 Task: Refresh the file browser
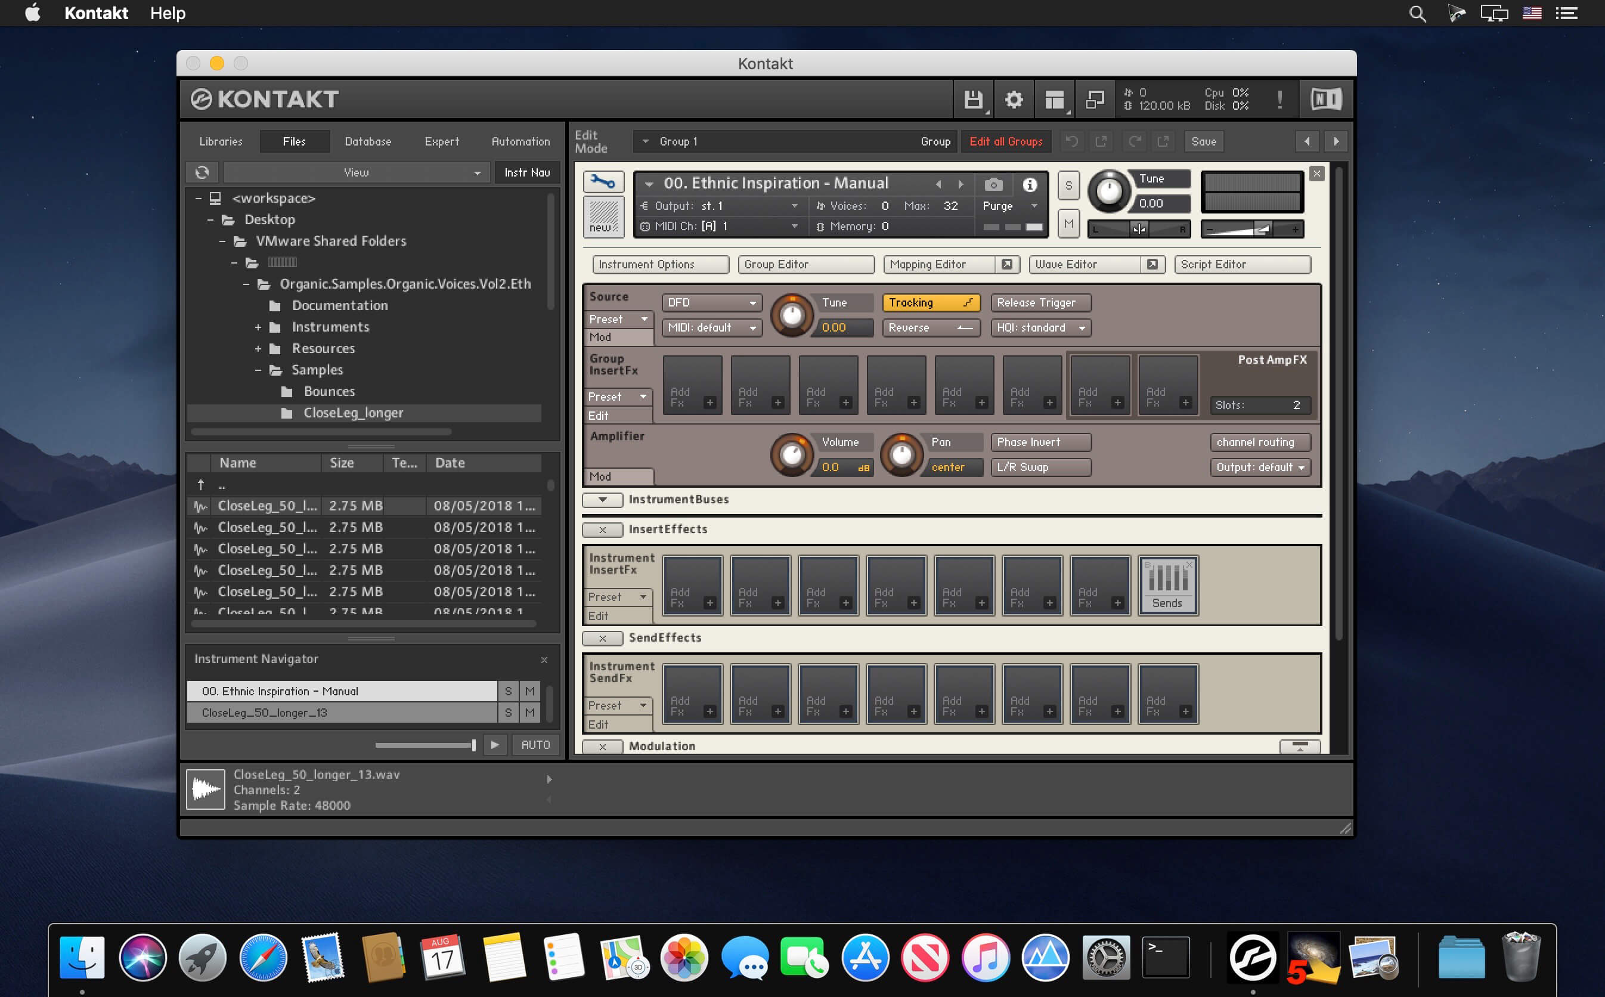click(202, 172)
